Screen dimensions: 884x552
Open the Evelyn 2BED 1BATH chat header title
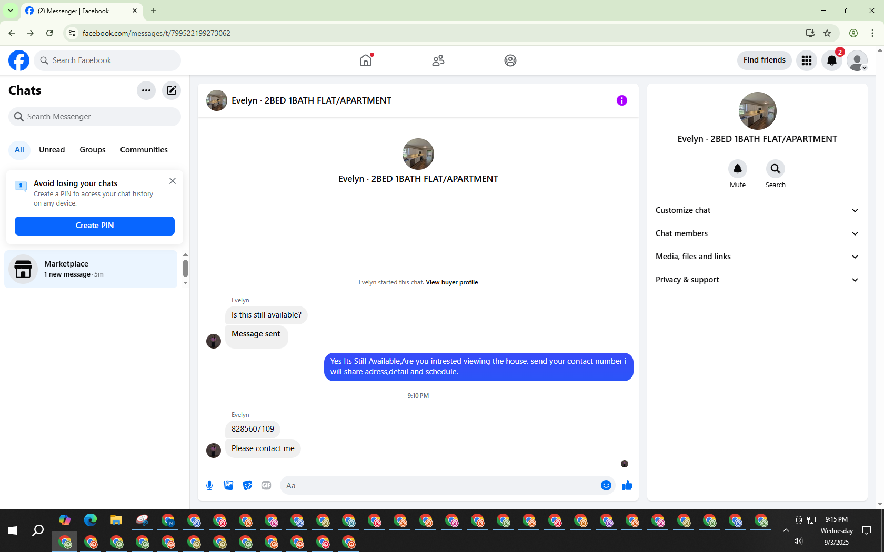312,100
